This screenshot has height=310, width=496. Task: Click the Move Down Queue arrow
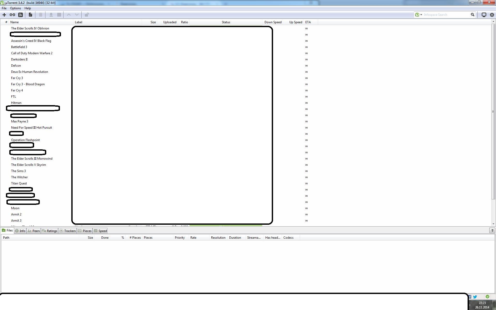click(x=77, y=15)
